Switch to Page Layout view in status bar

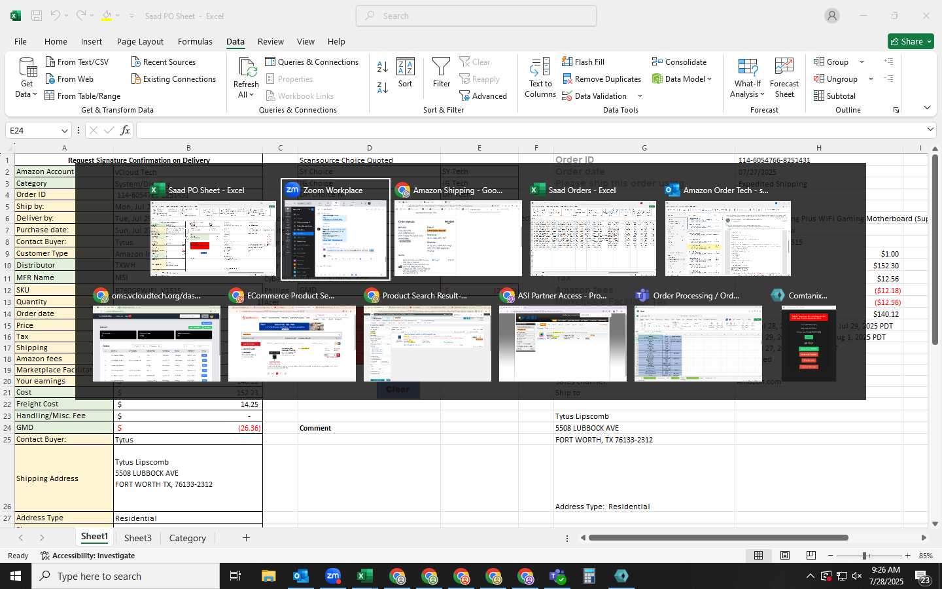[x=785, y=555]
